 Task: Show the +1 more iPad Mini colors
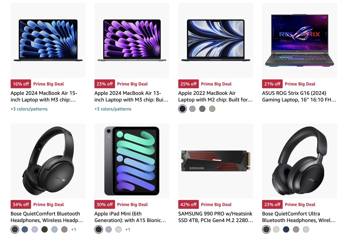pos(128,229)
